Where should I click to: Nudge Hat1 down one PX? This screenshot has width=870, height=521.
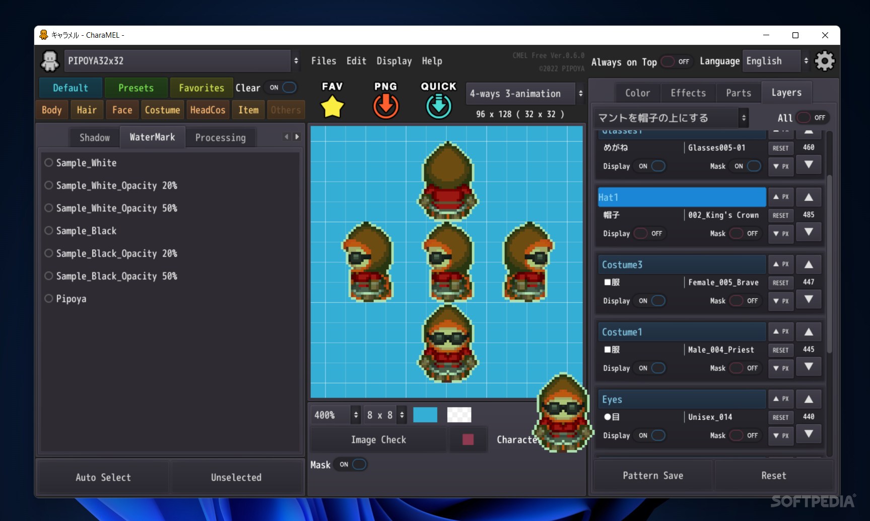click(781, 234)
